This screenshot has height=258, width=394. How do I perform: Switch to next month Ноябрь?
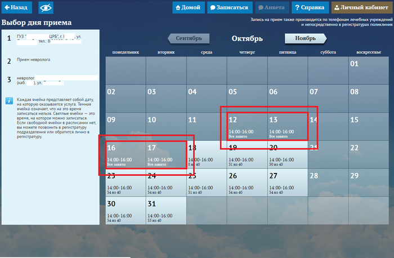(305, 39)
